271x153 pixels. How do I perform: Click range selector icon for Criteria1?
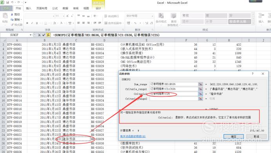click(200, 94)
